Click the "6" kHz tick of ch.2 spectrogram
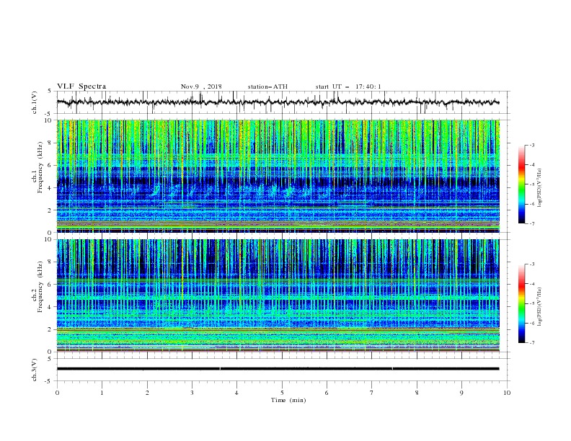Viewport: 571px width, 441px height. [x=50, y=285]
